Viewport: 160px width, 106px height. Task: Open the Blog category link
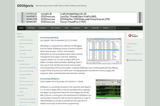coord(128,47)
